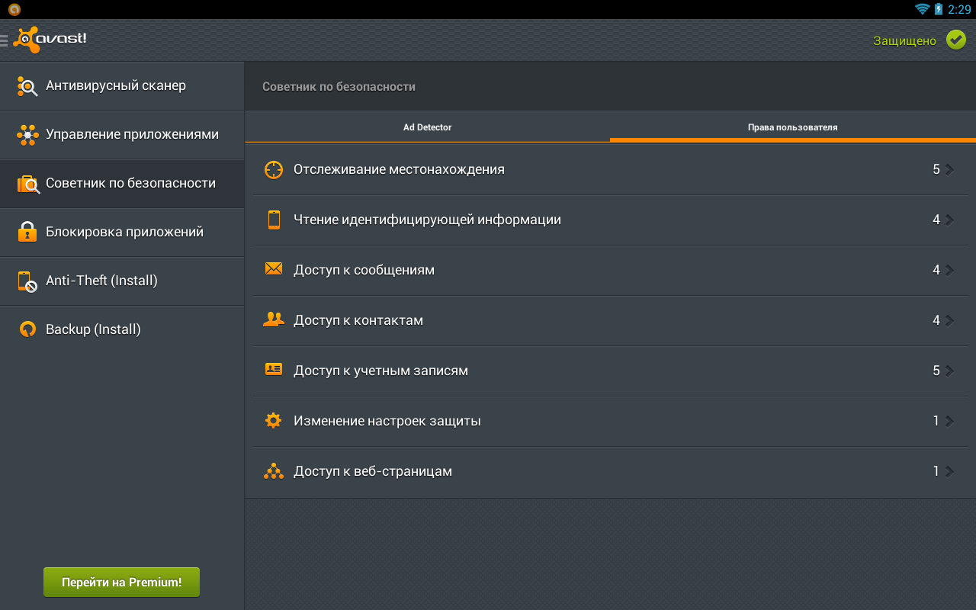Click the contacts people icon
The height and width of the screenshot is (610, 976).
(x=273, y=319)
